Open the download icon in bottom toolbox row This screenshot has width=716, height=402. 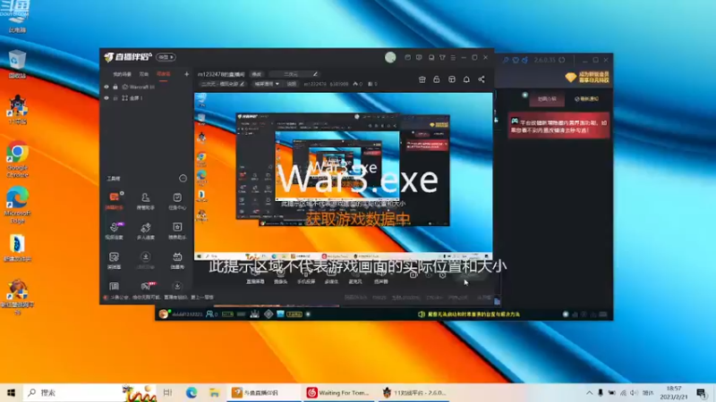pos(177,286)
